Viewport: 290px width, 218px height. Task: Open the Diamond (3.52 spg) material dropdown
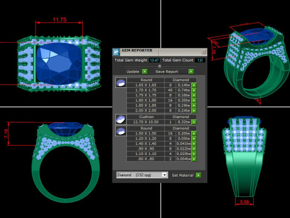coord(164,175)
